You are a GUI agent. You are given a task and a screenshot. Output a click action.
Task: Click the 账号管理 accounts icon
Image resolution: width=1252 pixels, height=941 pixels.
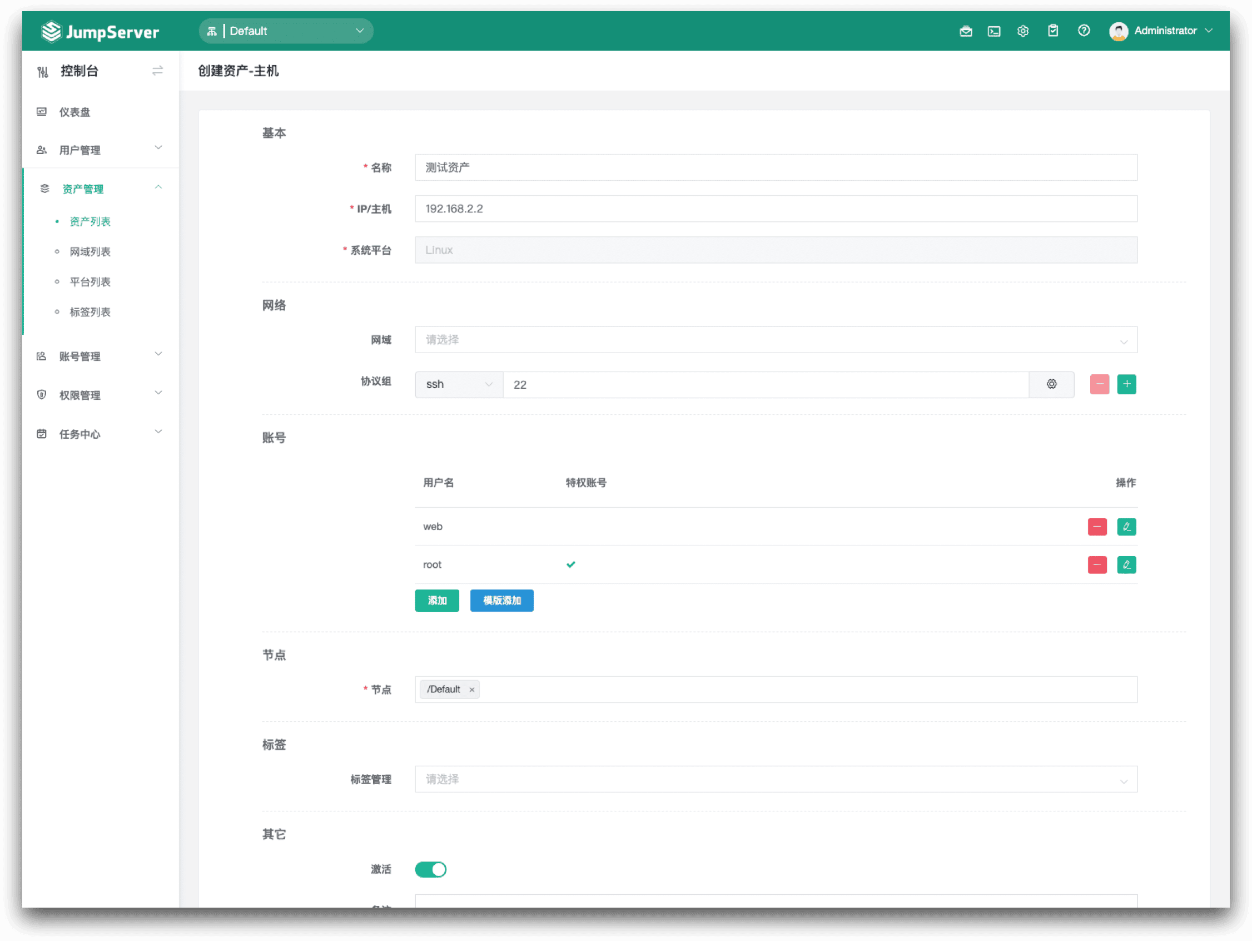coord(41,356)
